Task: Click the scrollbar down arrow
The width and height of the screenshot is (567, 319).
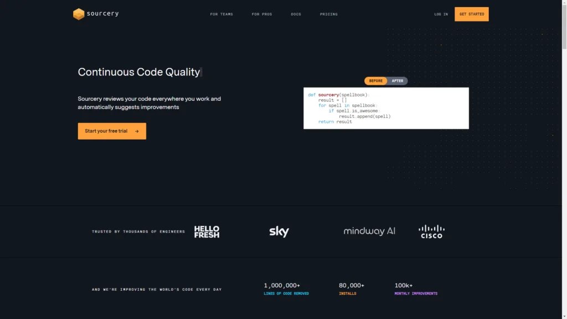Action: pos(564,316)
